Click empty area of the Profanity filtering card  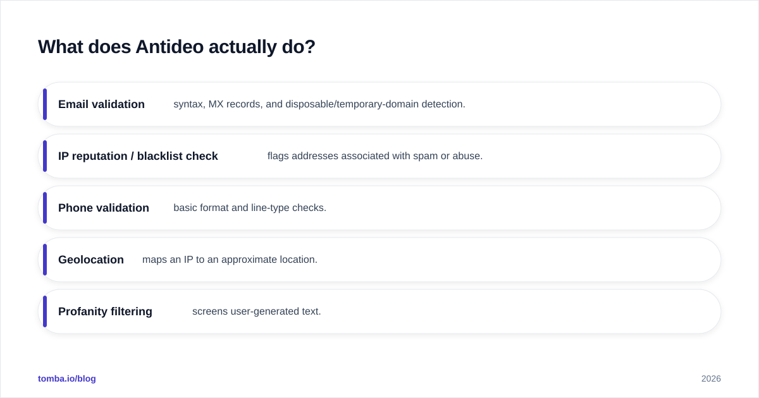click(x=519, y=311)
